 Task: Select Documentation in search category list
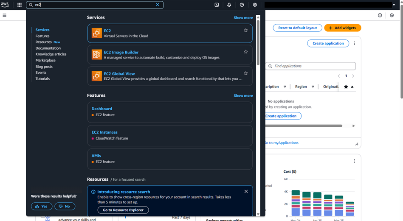(48, 48)
